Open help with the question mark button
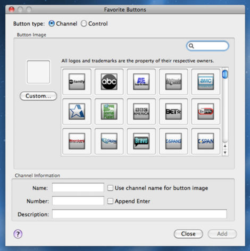 (18, 234)
